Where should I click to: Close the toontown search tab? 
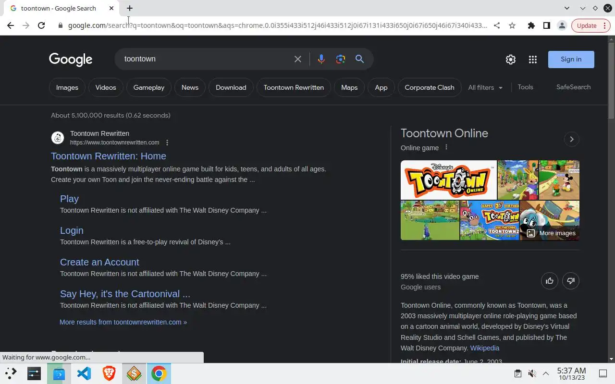[111, 8]
